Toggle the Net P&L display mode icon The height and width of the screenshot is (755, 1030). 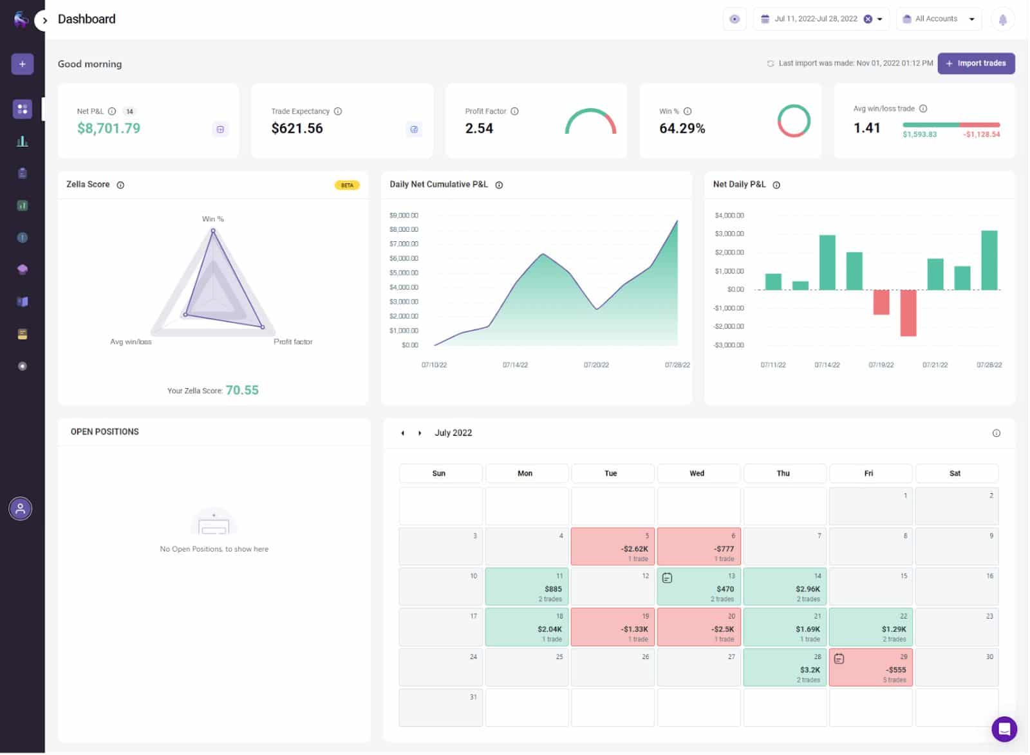(220, 130)
